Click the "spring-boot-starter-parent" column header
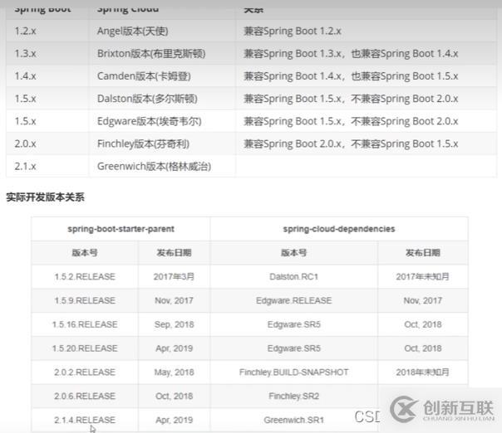This screenshot has width=502, height=433. [x=121, y=229]
